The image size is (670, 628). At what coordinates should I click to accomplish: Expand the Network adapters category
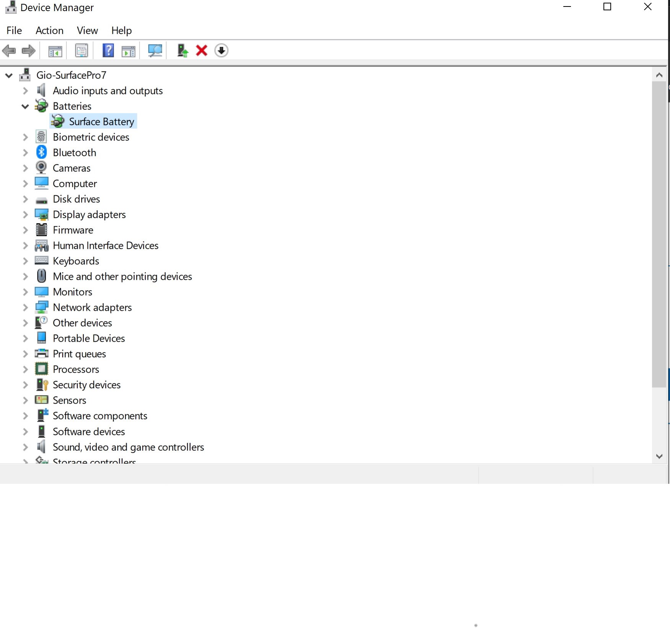[x=25, y=307]
